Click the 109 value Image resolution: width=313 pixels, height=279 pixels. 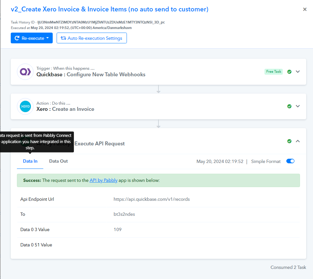pos(117,229)
